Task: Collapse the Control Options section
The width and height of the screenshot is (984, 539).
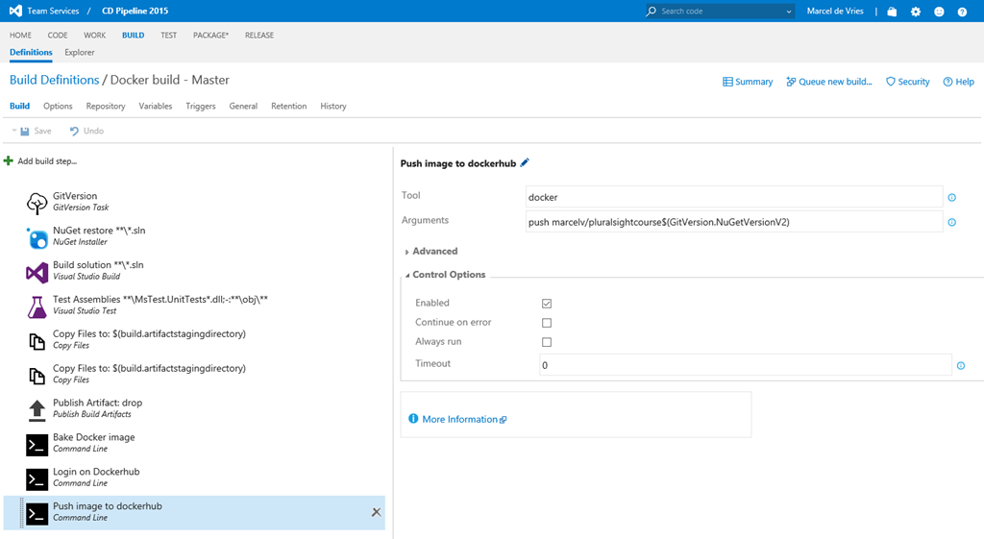Action: (448, 275)
